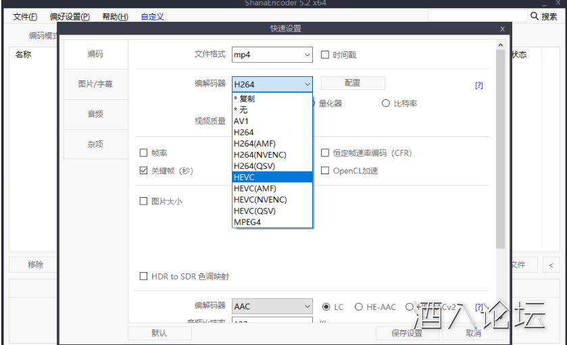Switch to the 音频 tab
The height and width of the screenshot is (345, 567).
click(x=95, y=114)
